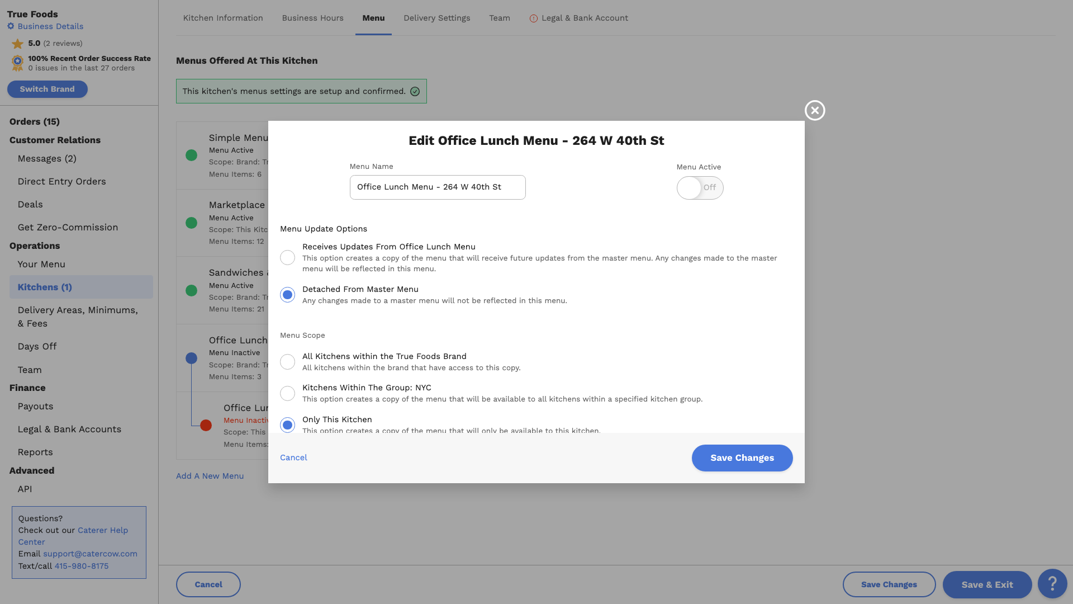Click red status dot for inactive sub-menu
Image resolution: width=1073 pixels, height=604 pixels.
206,426
